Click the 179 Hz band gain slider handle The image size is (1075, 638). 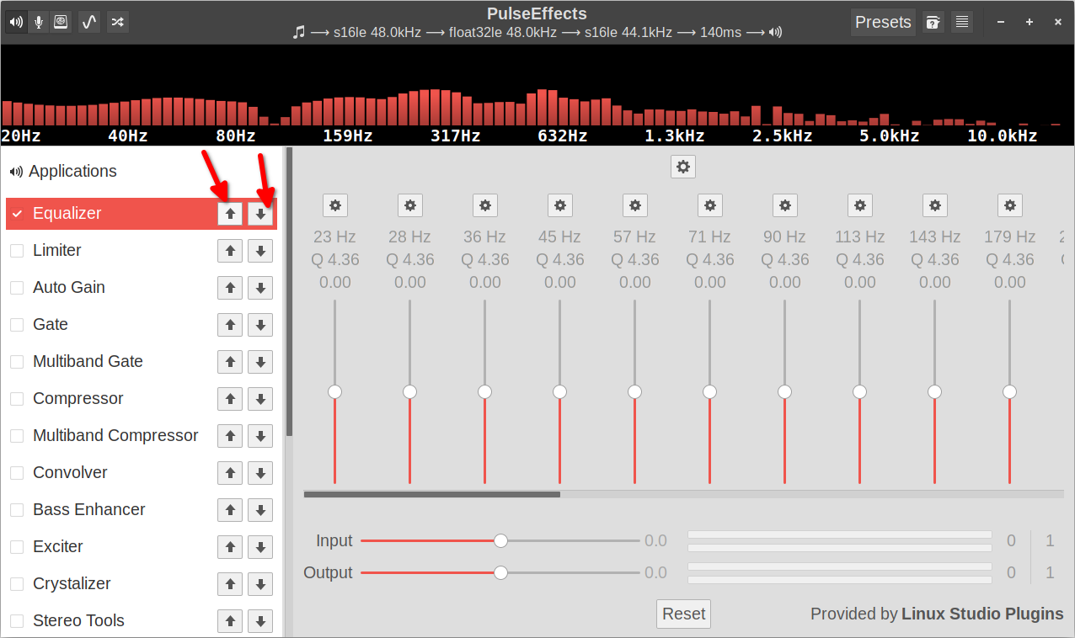pyautogui.click(x=1010, y=391)
